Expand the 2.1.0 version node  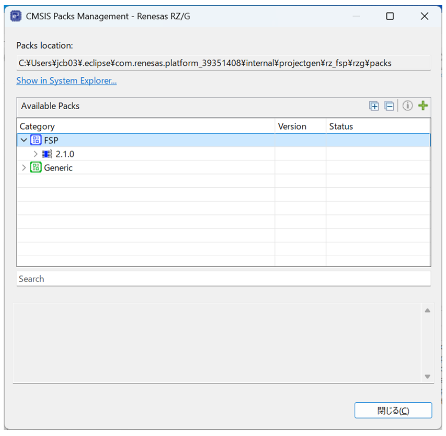[36, 154]
